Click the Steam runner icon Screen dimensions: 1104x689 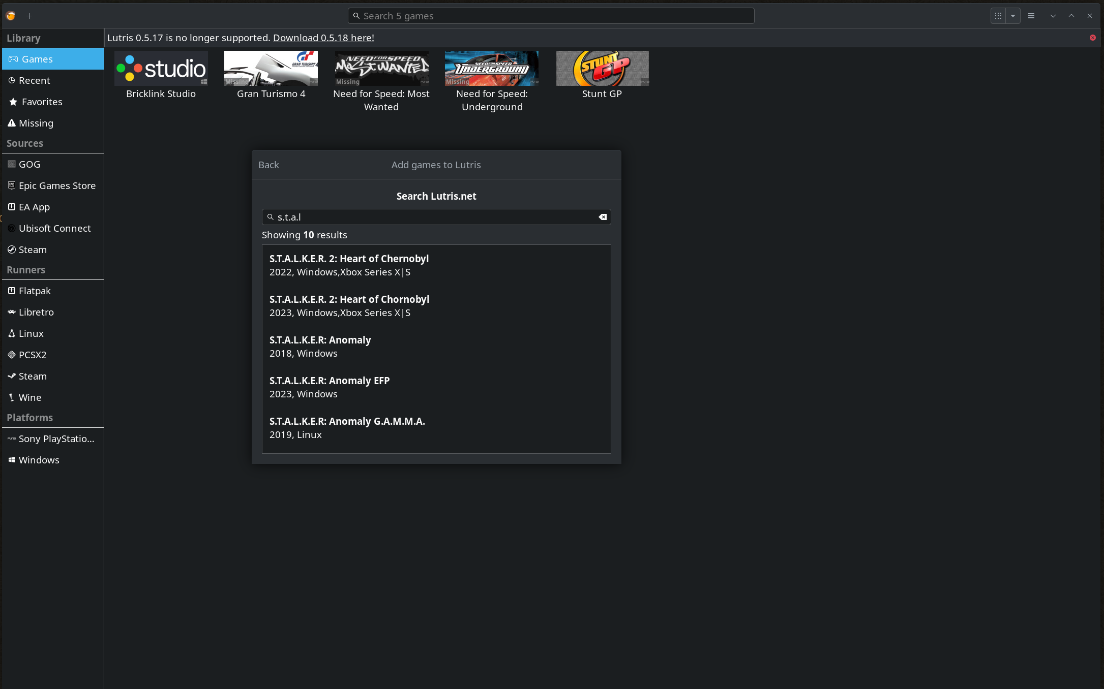coord(12,376)
